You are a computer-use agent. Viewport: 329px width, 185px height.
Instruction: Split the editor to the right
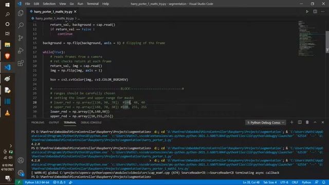315,11
